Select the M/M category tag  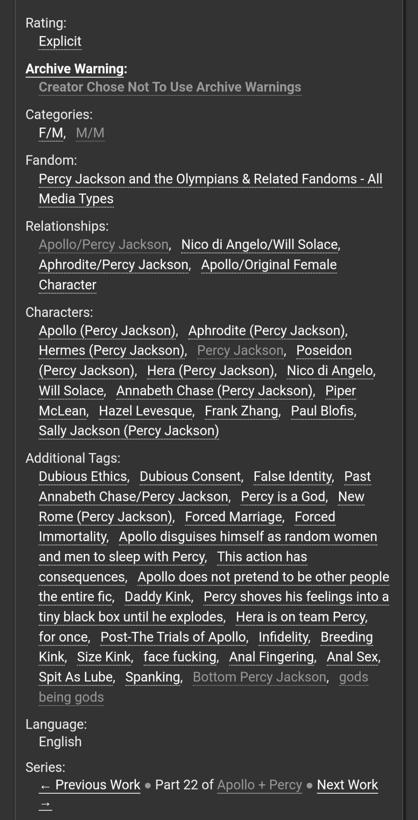90,133
